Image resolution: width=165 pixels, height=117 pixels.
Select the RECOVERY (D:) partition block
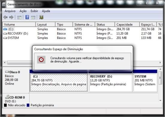tap(110, 82)
